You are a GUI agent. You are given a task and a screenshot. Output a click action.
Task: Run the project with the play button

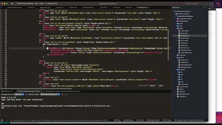(12, 3)
